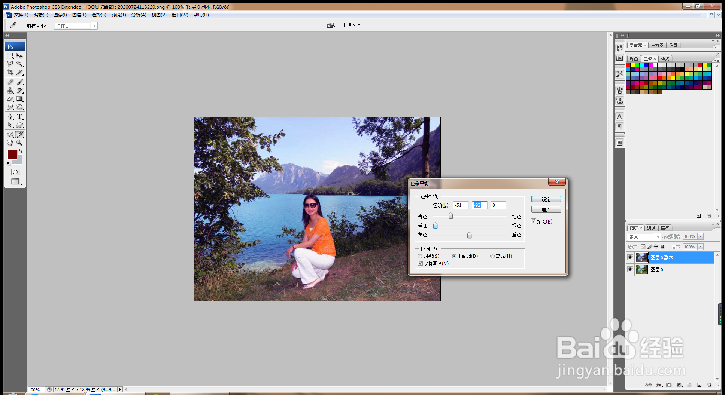The width and height of the screenshot is (725, 395).
Task: Select the Slice tool
Action: 20,72
